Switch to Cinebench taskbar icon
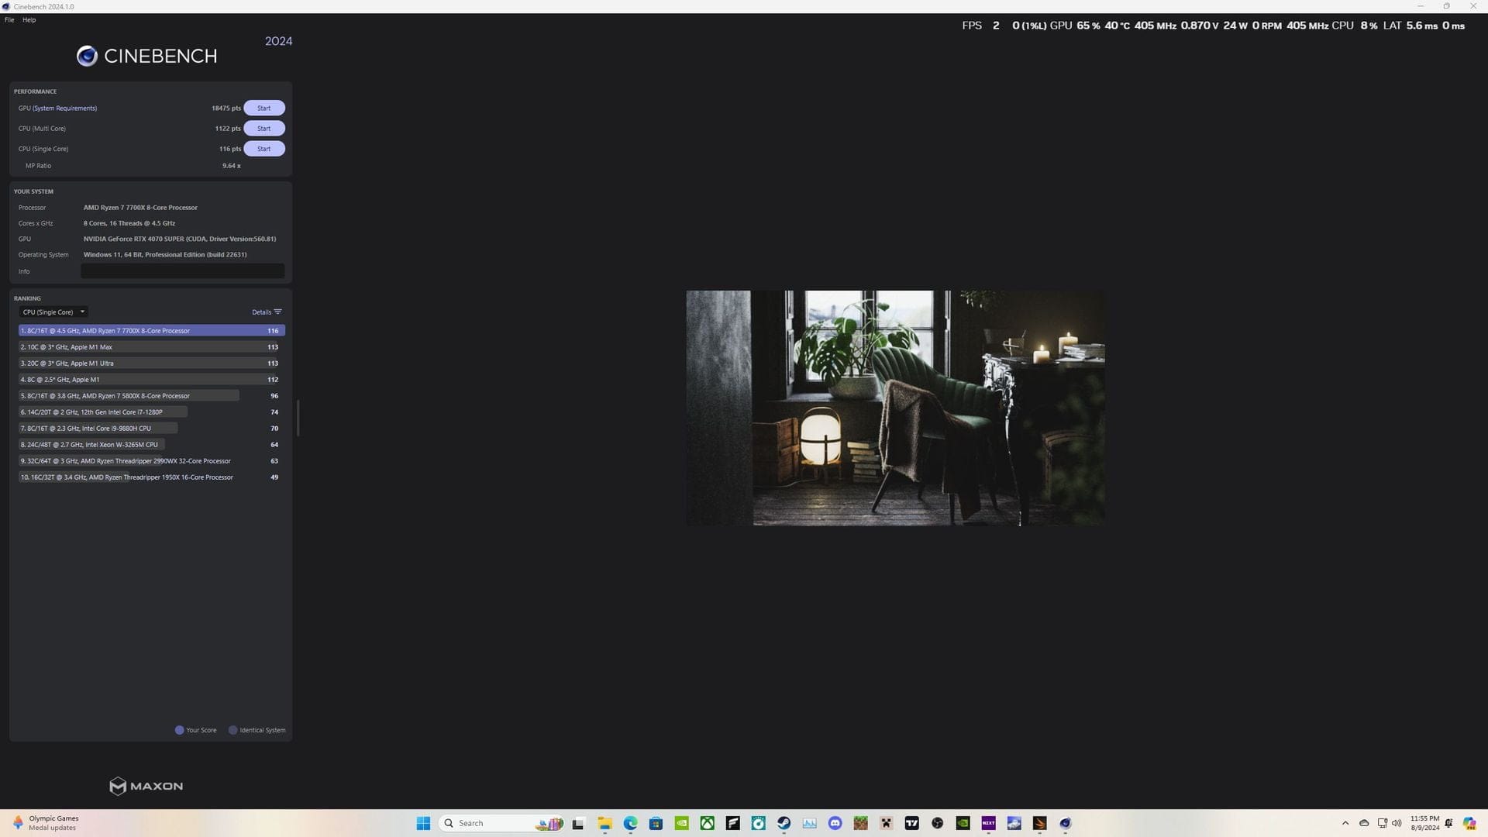Viewport: 1488px width, 837px height. pyautogui.click(x=1065, y=823)
